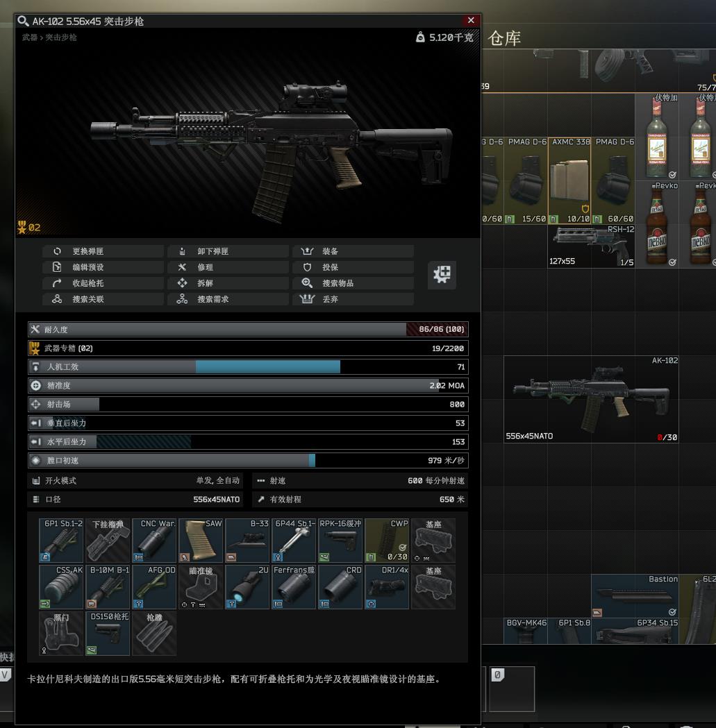Click the AFG OD foregrip attachment icon
Viewport: 716px width, 728px height.
[154, 588]
